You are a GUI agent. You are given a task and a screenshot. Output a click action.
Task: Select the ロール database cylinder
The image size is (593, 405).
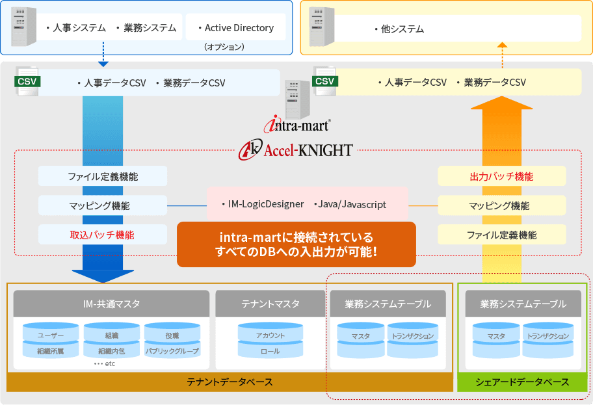270,350
